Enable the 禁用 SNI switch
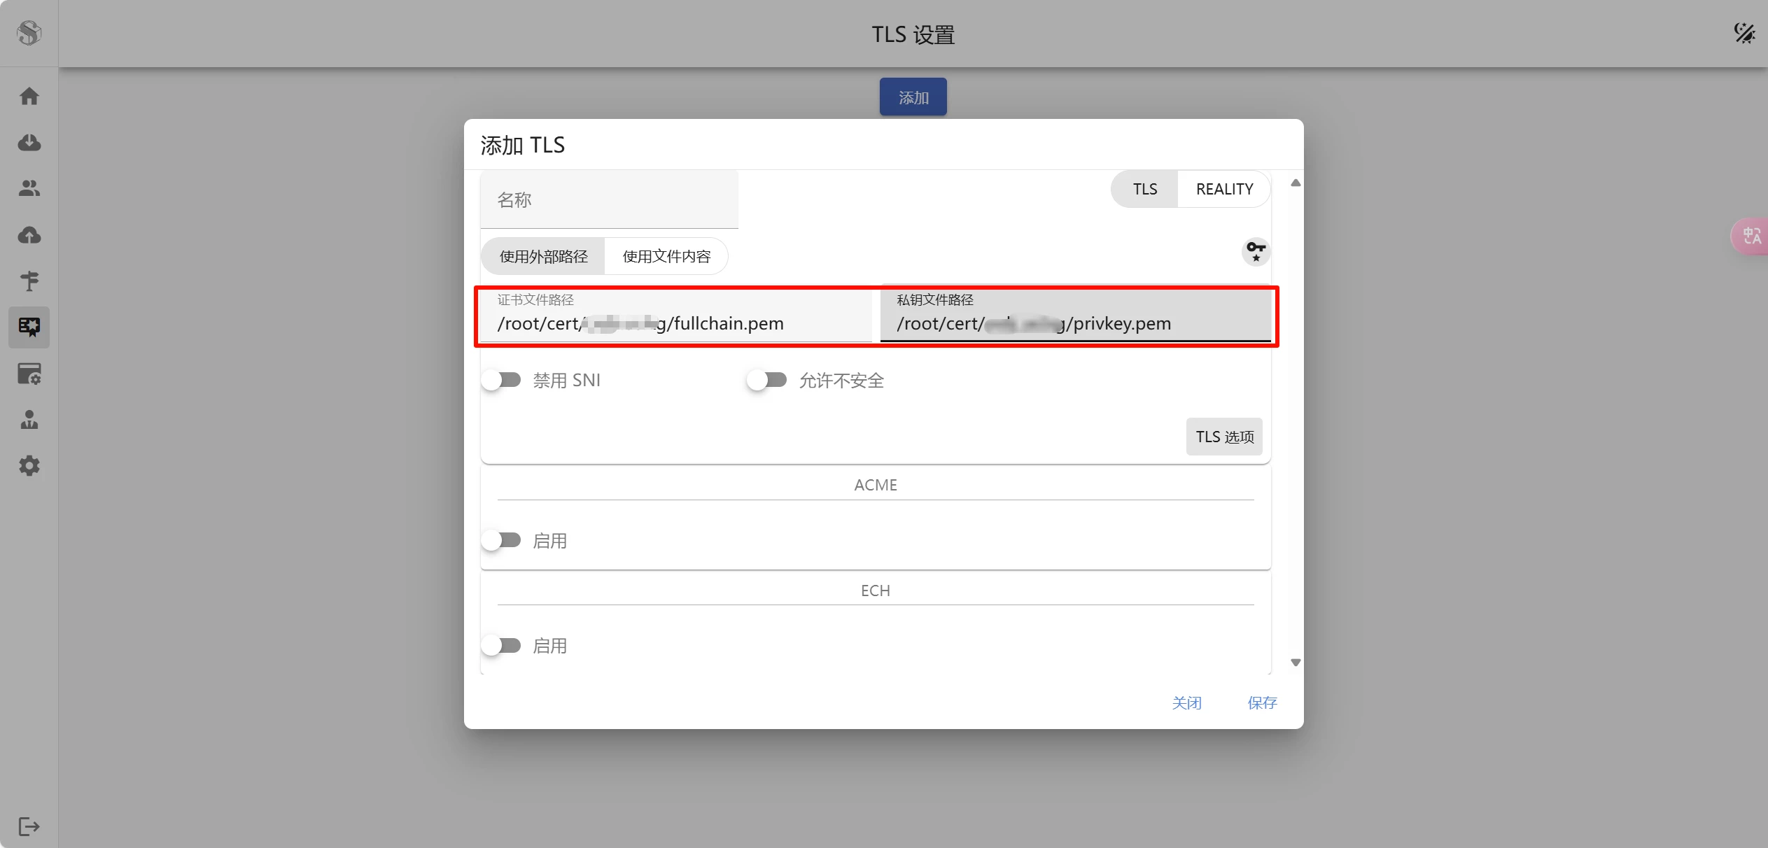The width and height of the screenshot is (1768, 848). [502, 380]
